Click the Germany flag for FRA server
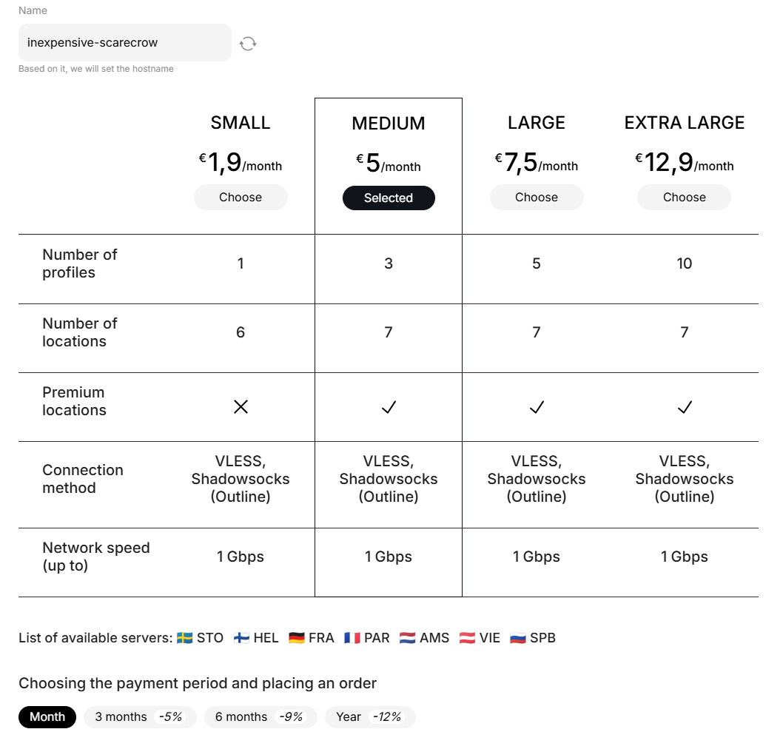 [x=297, y=638]
